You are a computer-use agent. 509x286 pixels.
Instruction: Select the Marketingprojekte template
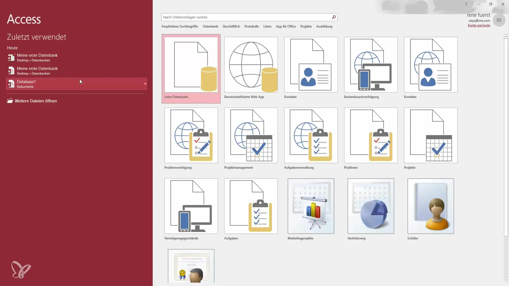pyautogui.click(x=311, y=206)
